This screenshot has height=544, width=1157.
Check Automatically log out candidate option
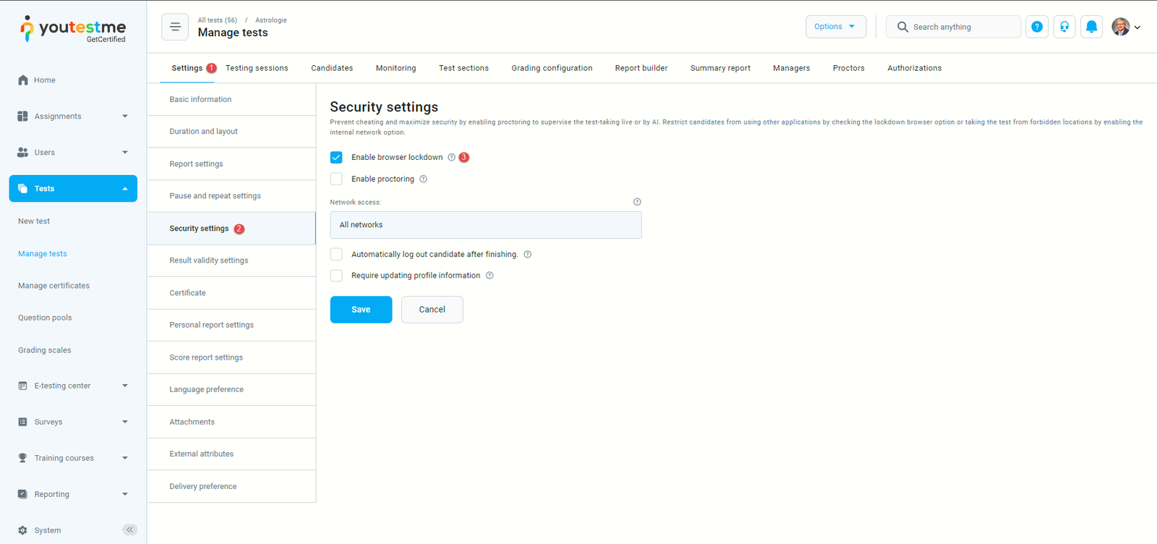(x=336, y=254)
